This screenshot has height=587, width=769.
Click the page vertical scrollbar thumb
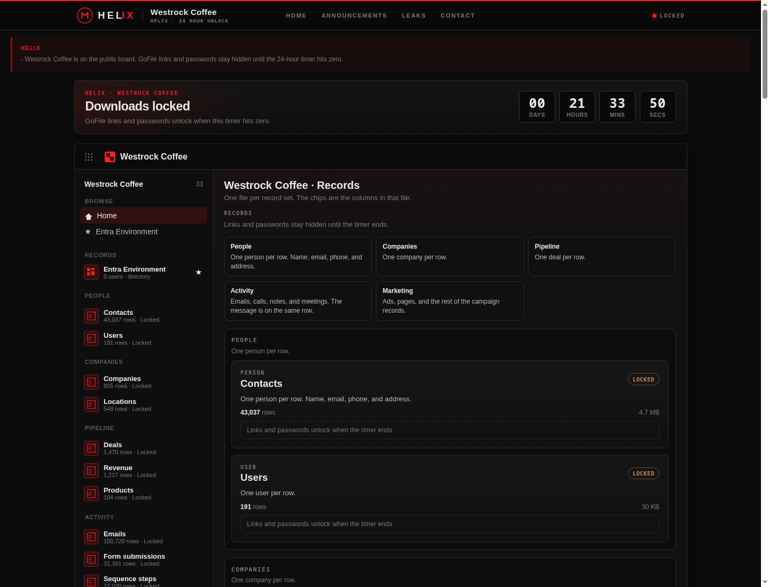pyautogui.click(x=765, y=53)
